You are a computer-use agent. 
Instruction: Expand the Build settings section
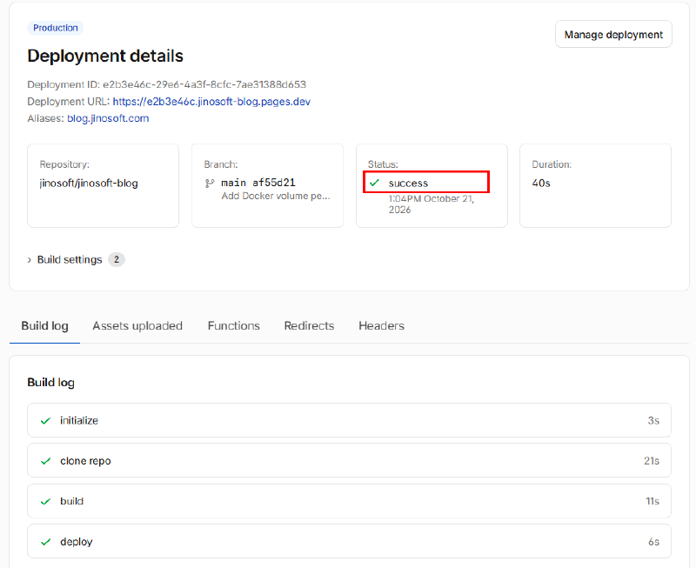[x=64, y=259]
